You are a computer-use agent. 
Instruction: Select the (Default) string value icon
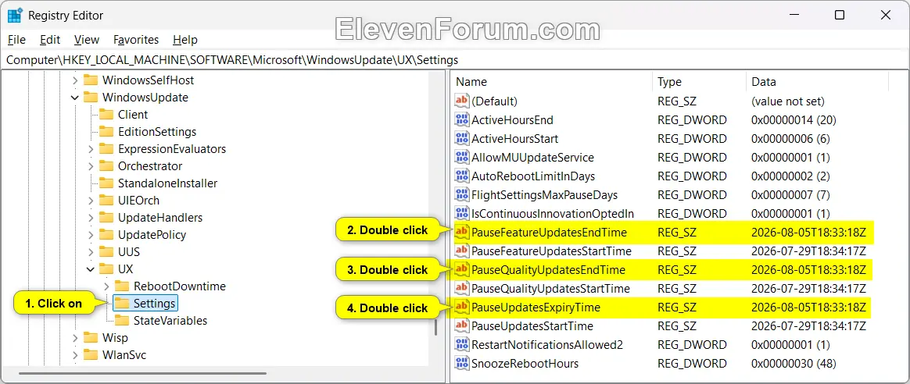462,101
